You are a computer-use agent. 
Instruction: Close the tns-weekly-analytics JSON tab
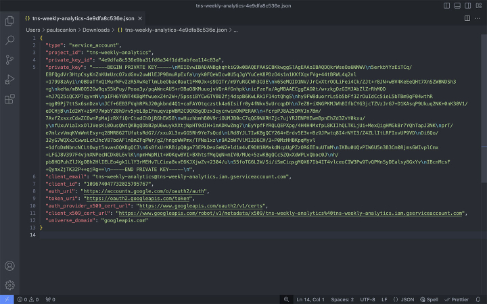(x=140, y=18)
